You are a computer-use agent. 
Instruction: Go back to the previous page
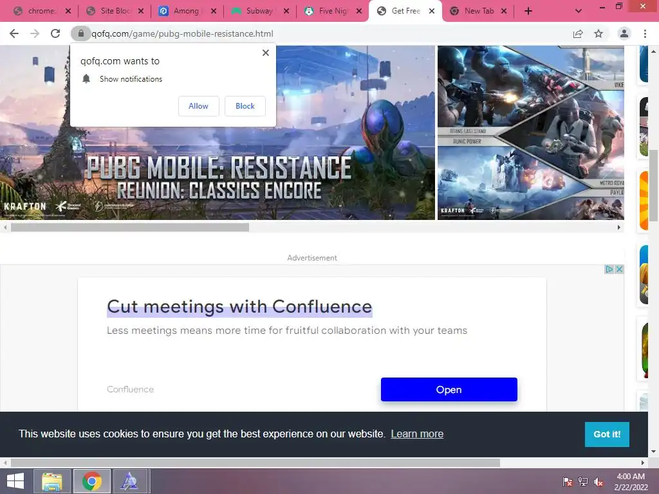[x=14, y=33]
